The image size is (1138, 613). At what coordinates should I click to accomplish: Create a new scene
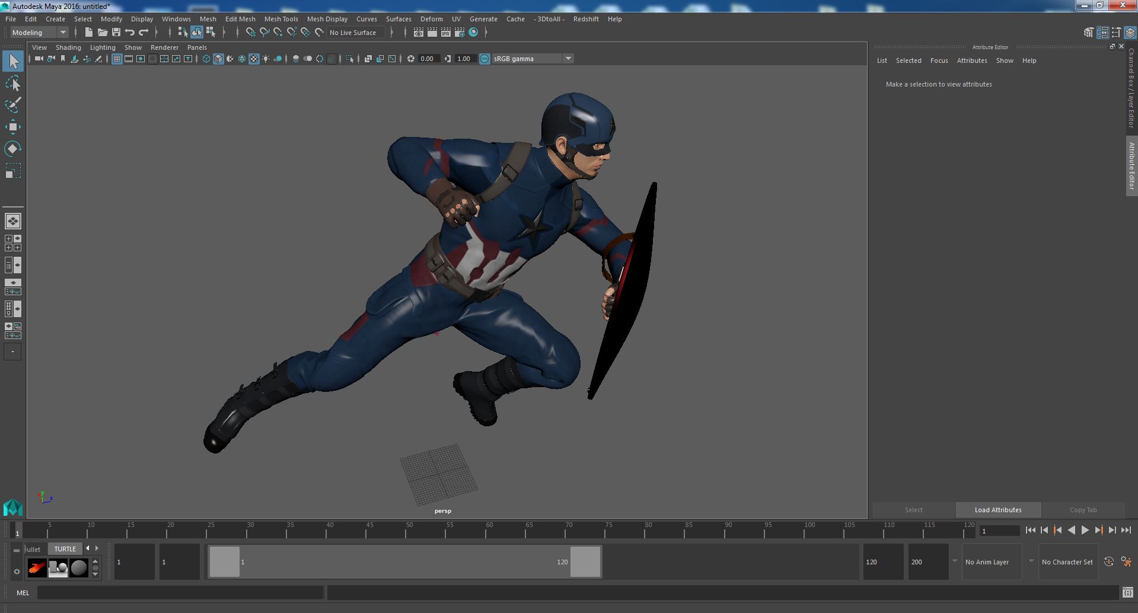[x=88, y=33]
